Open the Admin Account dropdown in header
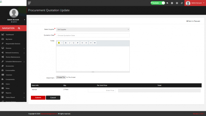This screenshot has height=116, width=206. pos(195,3)
